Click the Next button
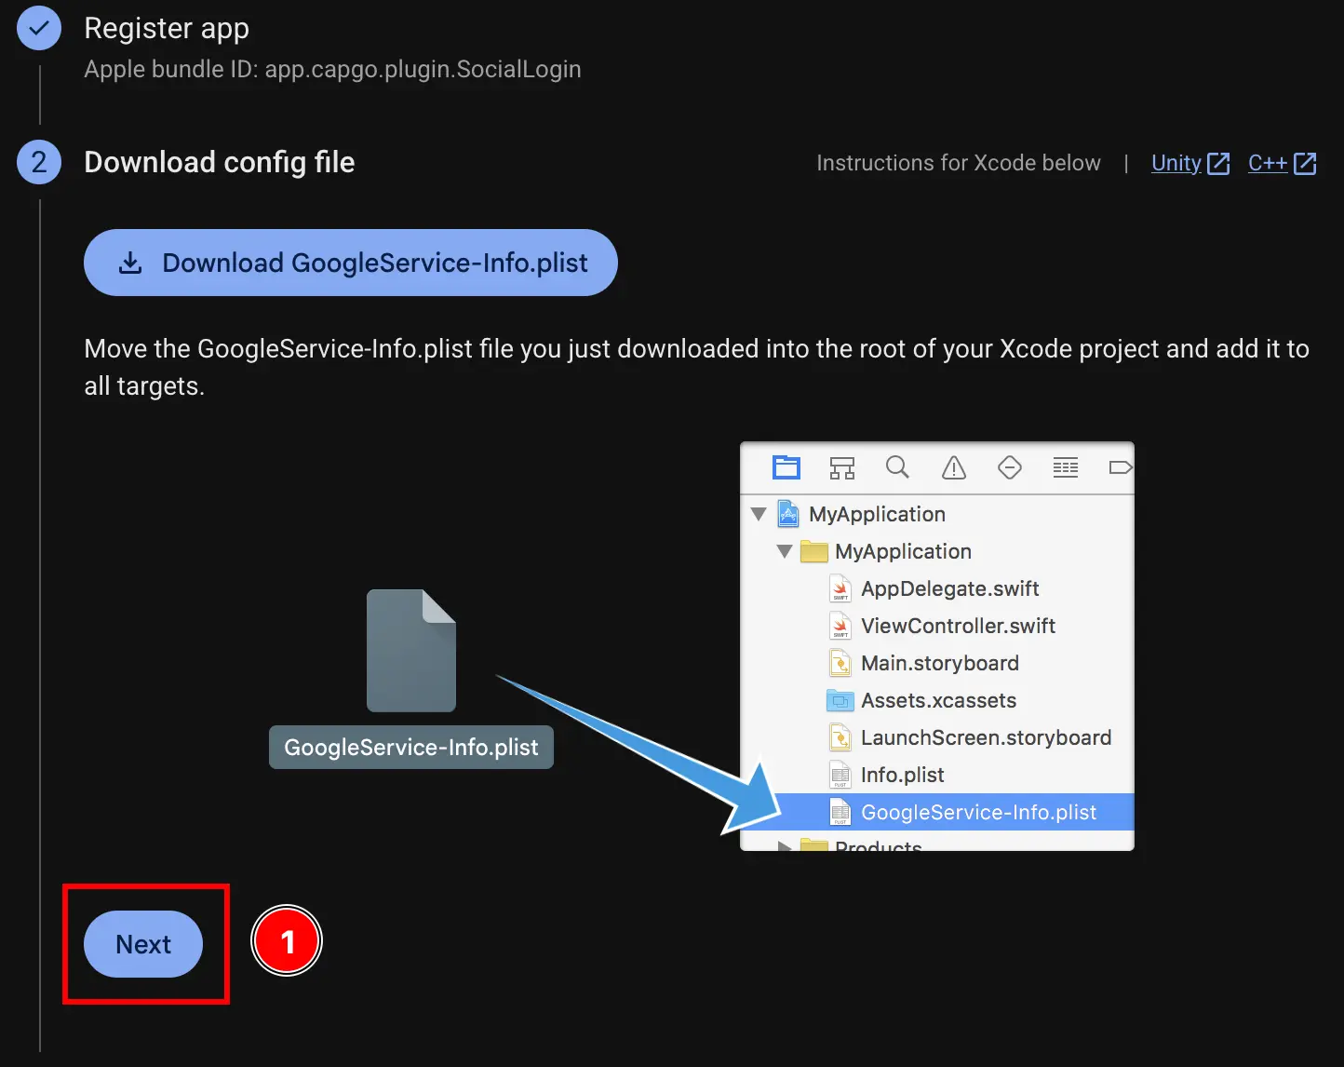 tap(143, 944)
